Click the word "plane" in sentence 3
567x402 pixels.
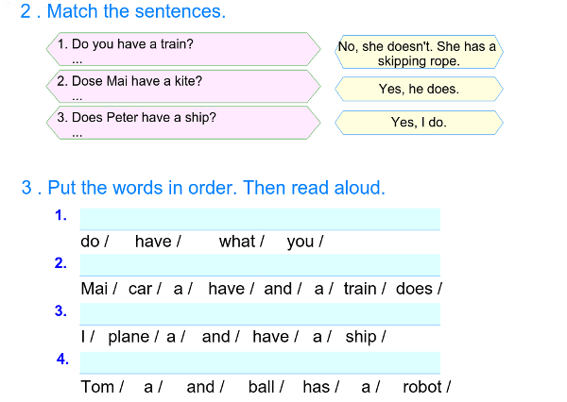point(128,337)
